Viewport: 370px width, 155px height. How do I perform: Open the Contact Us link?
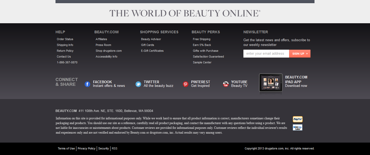click(64, 57)
